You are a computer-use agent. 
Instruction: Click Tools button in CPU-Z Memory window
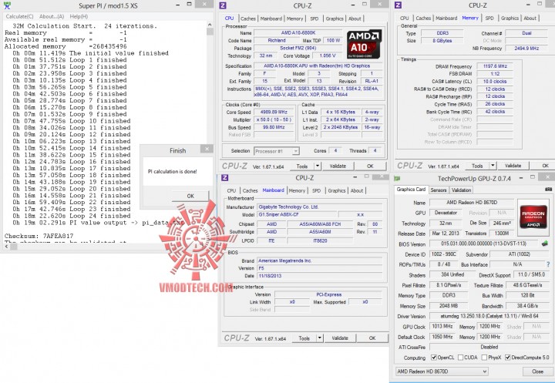tap(477, 166)
